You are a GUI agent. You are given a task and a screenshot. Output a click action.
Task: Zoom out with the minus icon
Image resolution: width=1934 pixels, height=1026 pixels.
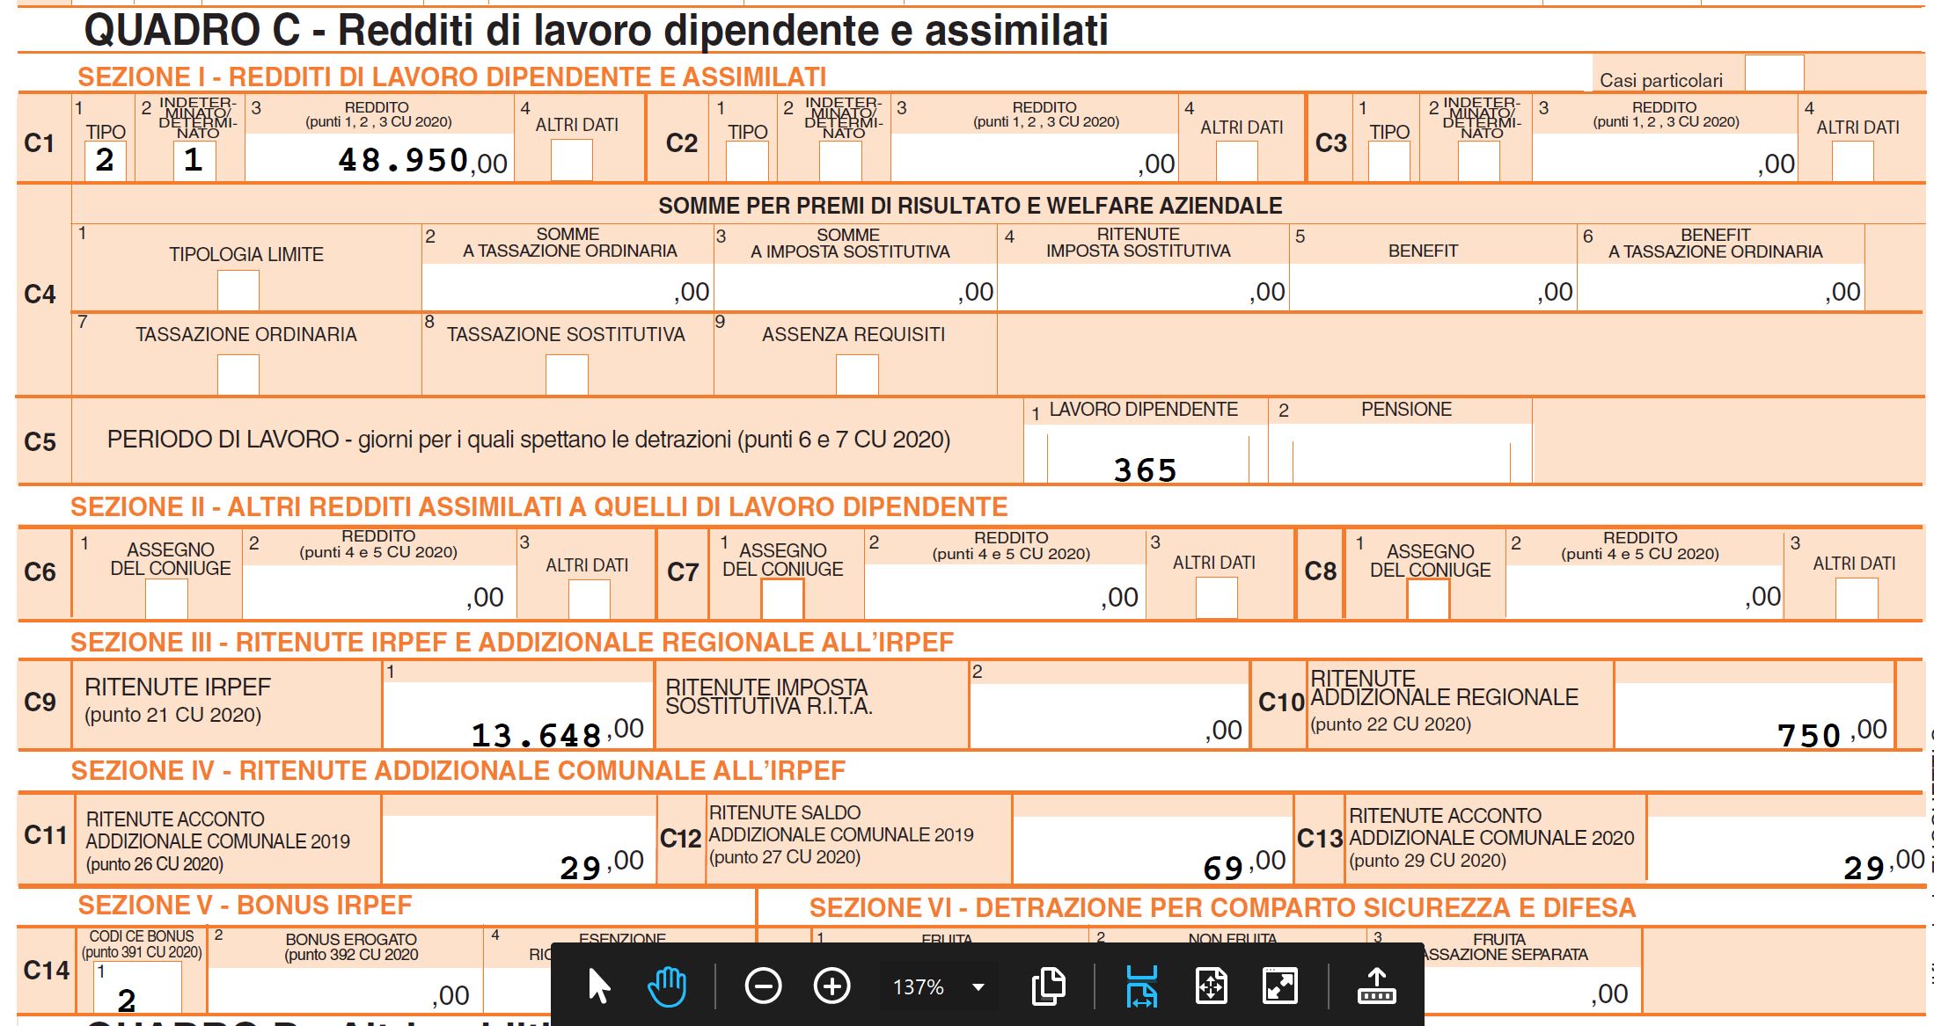click(x=763, y=986)
